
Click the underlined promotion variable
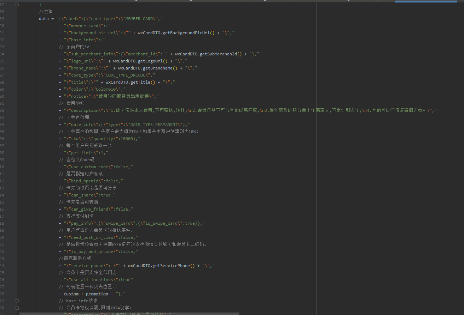97,294
